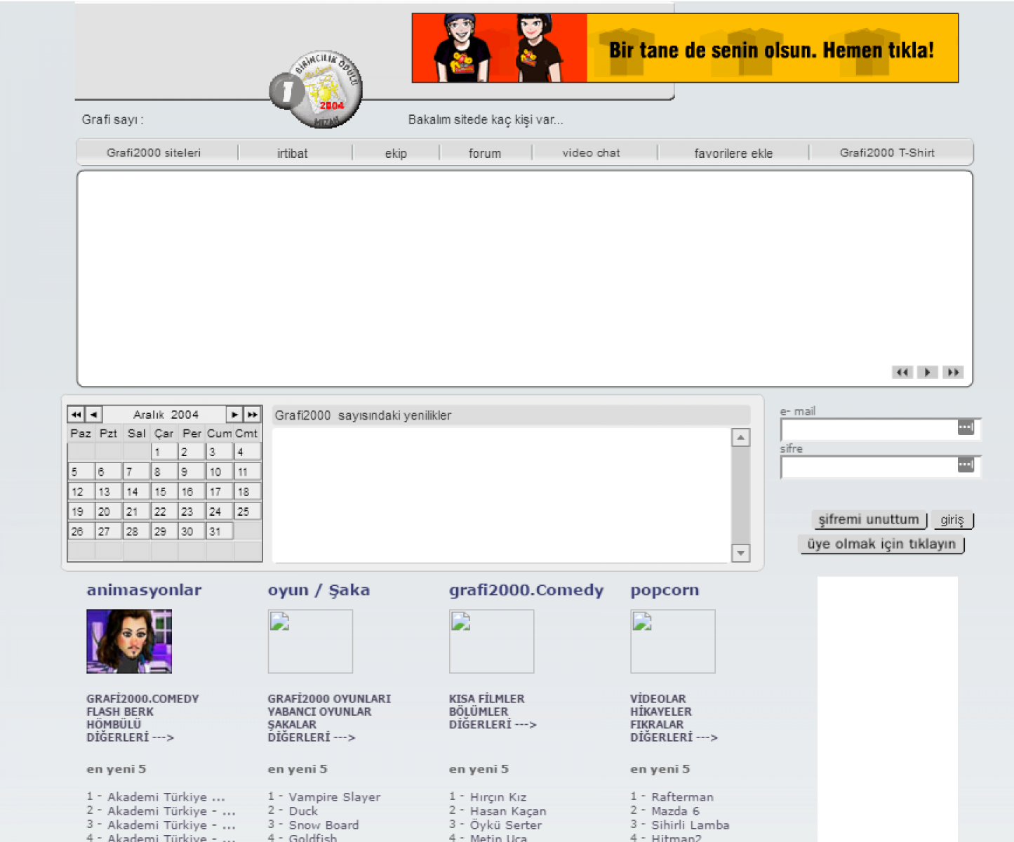The height and width of the screenshot is (842, 1014).
Task: Click the fast-forward button in media panel
Action: 952,372
